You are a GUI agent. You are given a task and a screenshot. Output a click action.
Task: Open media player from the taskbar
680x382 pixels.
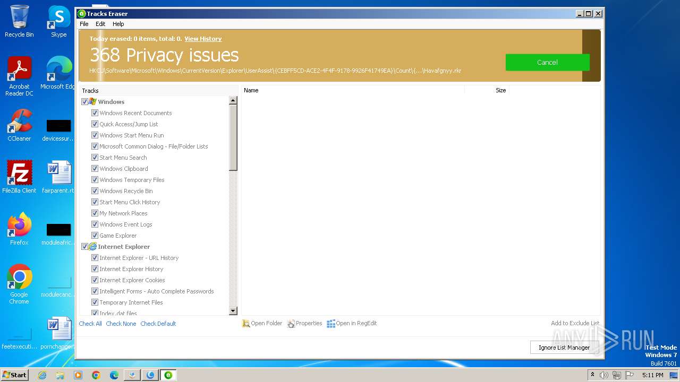[78, 375]
